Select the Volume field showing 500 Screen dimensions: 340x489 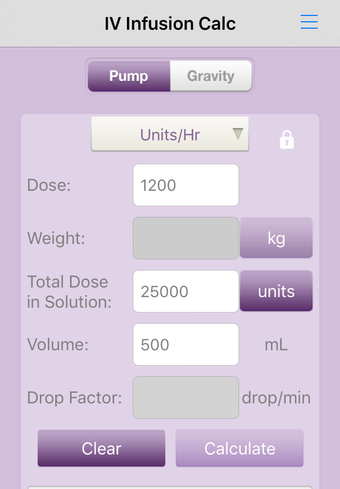coord(186,344)
